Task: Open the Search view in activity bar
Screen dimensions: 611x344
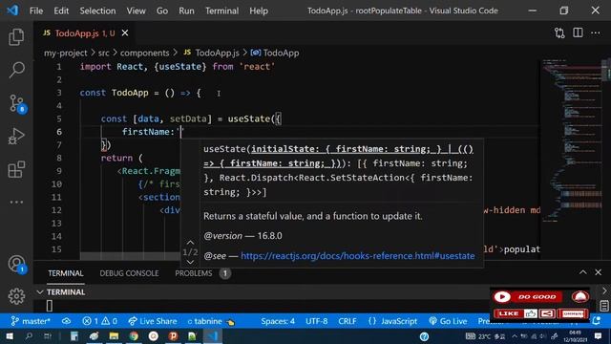Action: [x=16, y=70]
